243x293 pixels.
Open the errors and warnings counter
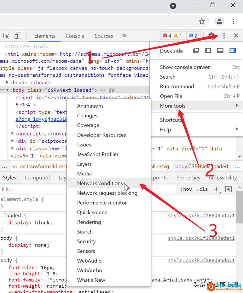coord(172,36)
